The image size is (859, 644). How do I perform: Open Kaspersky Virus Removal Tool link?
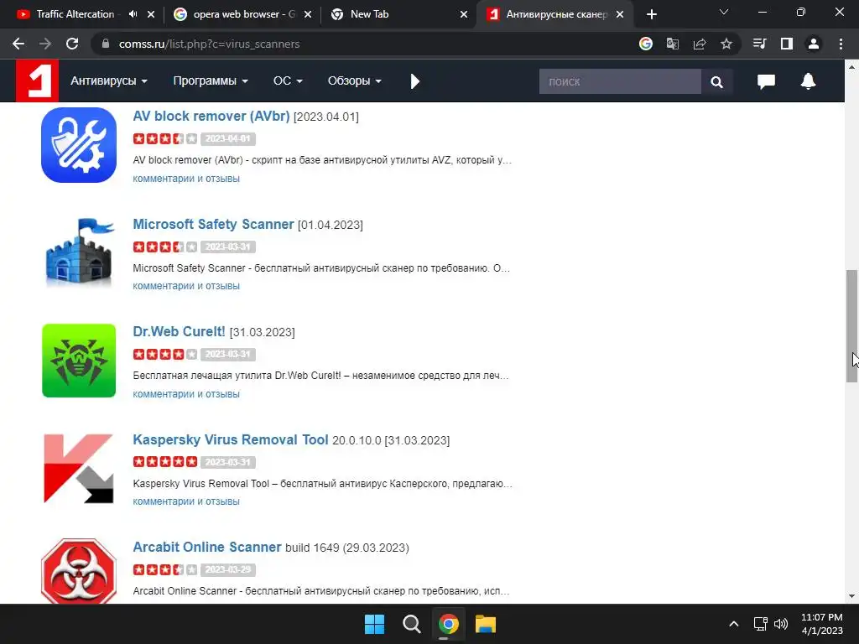[230, 439]
